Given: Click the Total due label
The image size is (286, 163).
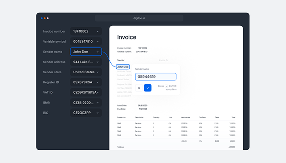Looking at the screenshot, I should coord(121,147).
